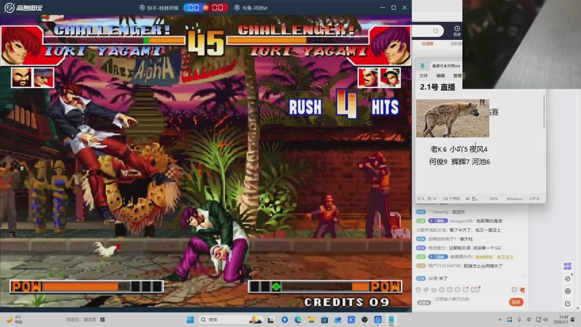Click the edit feedback icon in side toolbar
The image size is (581, 327).
567,303
